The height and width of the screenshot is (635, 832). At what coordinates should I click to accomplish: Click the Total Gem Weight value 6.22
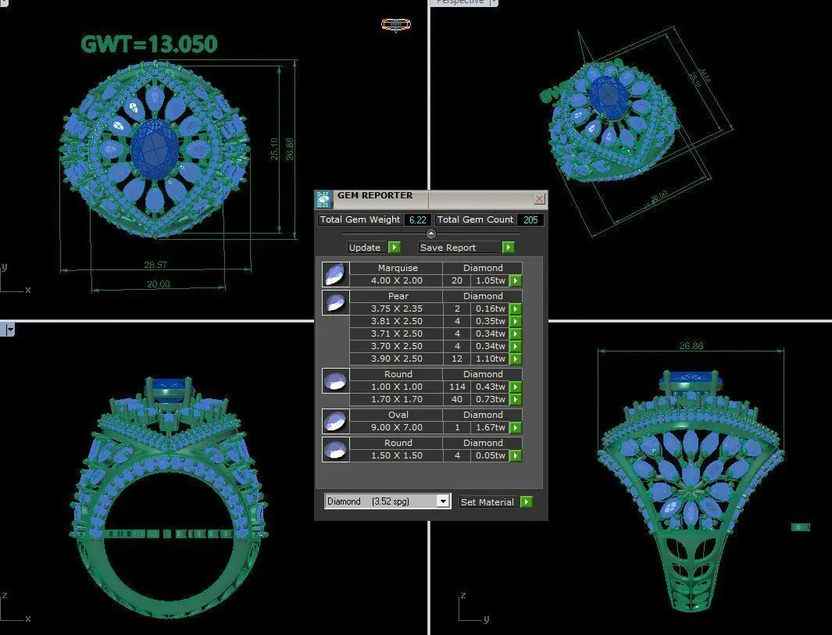[x=418, y=219]
